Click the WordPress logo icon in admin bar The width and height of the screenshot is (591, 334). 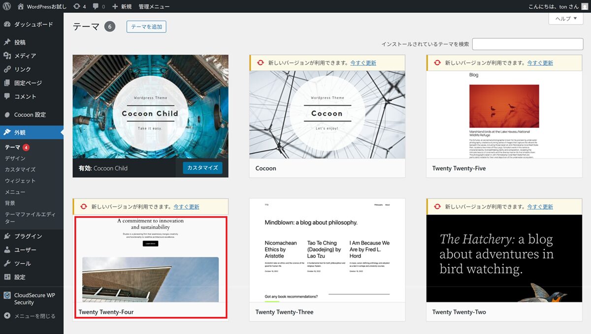[x=7, y=6]
